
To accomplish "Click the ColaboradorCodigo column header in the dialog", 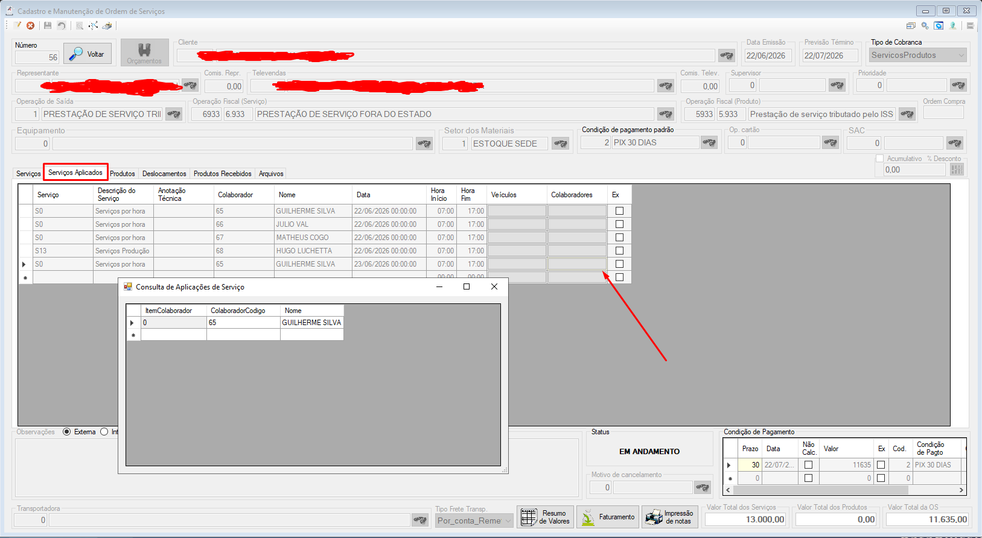I will [x=243, y=311].
